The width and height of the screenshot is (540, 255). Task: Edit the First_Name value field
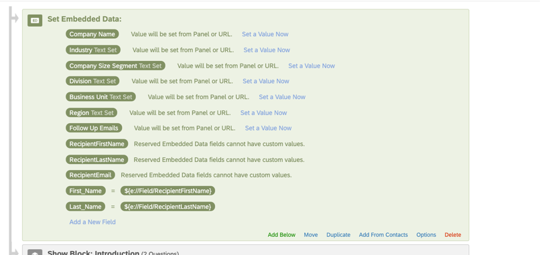tap(167, 191)
